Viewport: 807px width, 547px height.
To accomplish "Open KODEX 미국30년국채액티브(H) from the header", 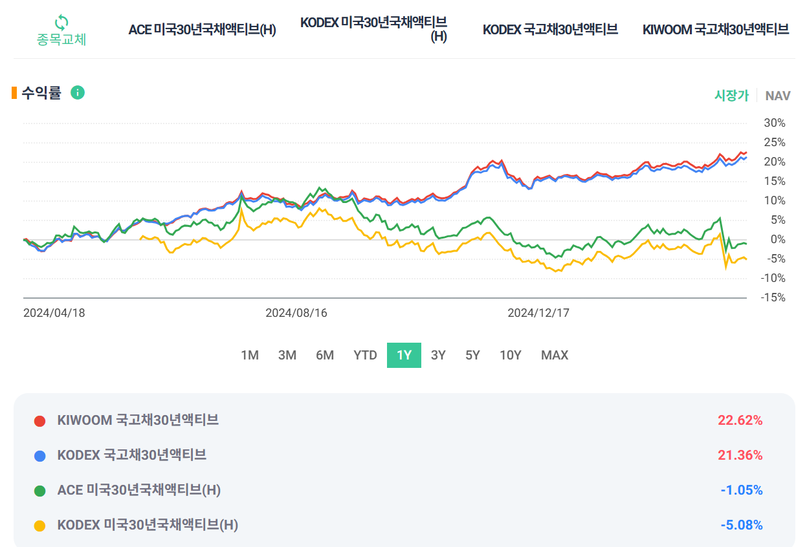I will tap(373, 28).
